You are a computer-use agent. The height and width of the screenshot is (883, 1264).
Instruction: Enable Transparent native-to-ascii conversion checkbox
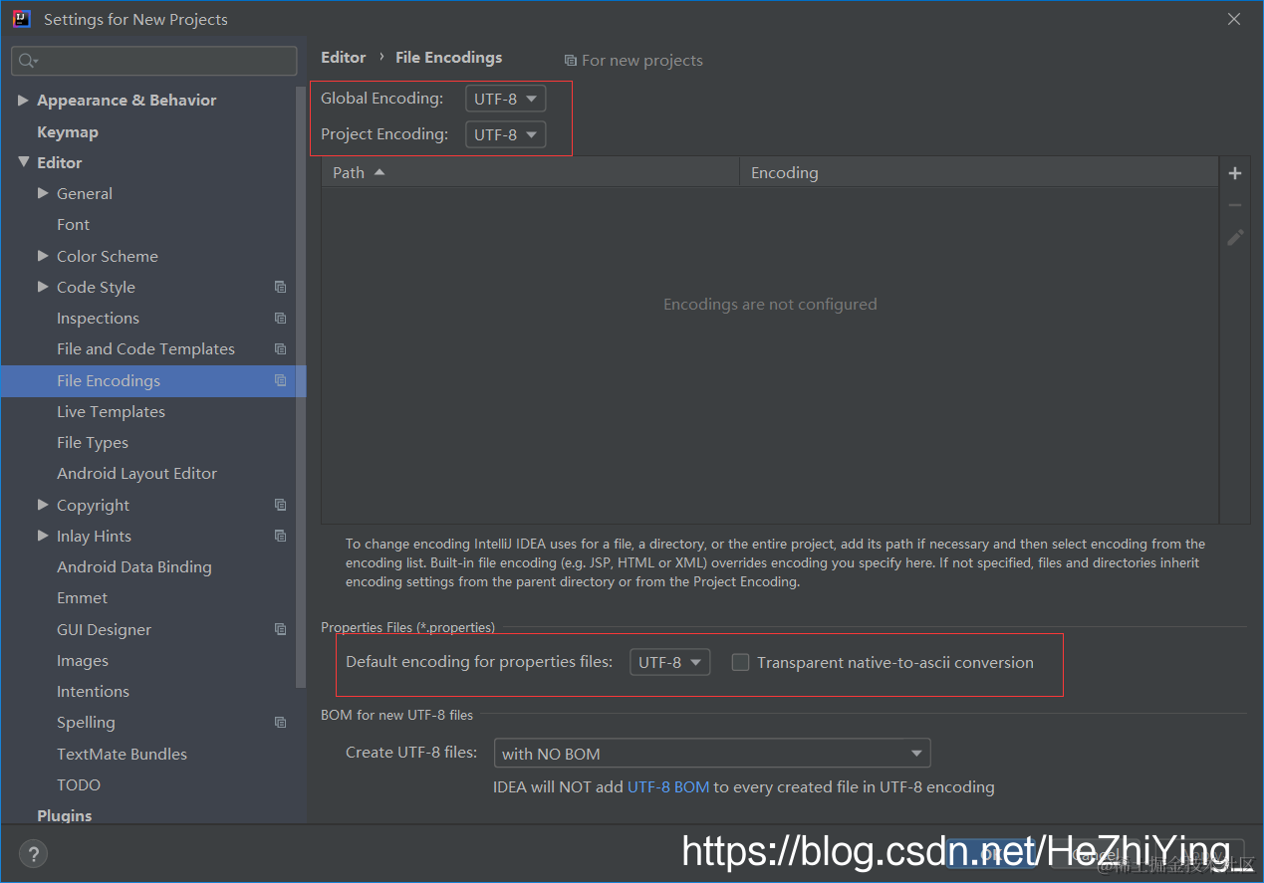point(740,662)
